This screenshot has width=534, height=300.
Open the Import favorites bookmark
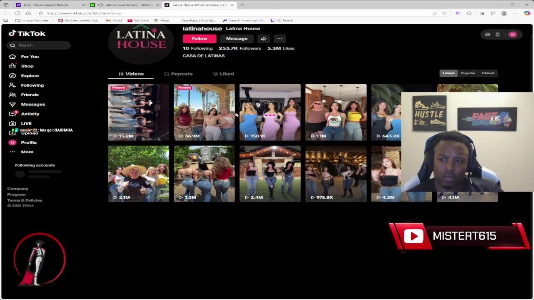pyautogui.click(x=32, y=20)
